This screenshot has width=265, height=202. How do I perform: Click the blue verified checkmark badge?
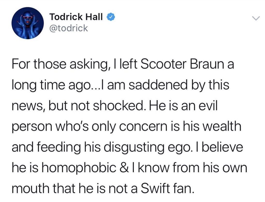click(109, 17)
